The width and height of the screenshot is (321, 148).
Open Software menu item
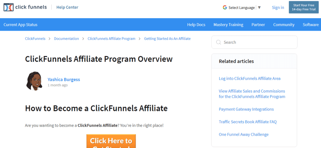311,25
